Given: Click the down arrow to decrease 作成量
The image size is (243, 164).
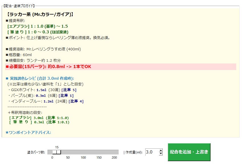Looking at the screenshot, I should pyautogui.click(x=161, y=153).
